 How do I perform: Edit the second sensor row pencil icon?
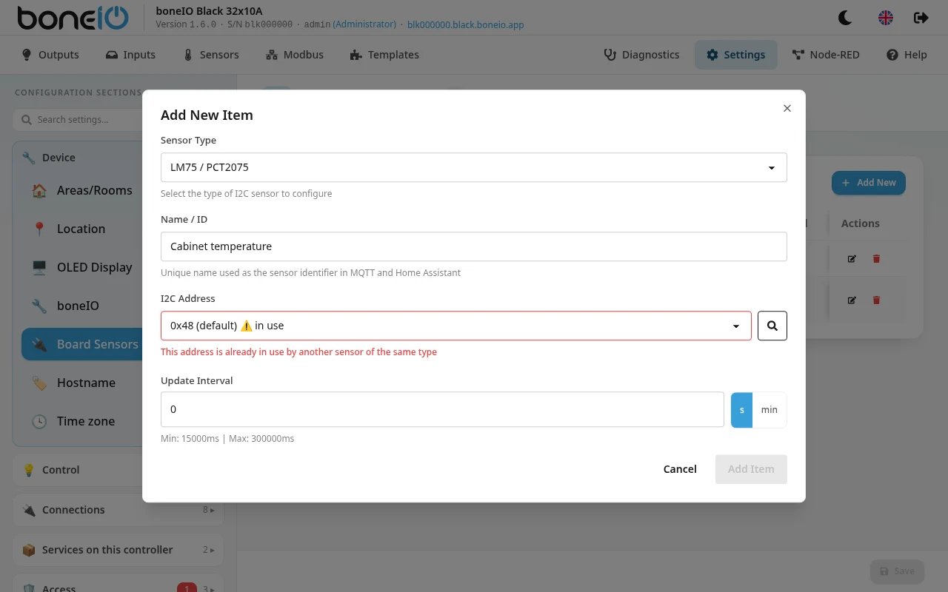(852, 300)
